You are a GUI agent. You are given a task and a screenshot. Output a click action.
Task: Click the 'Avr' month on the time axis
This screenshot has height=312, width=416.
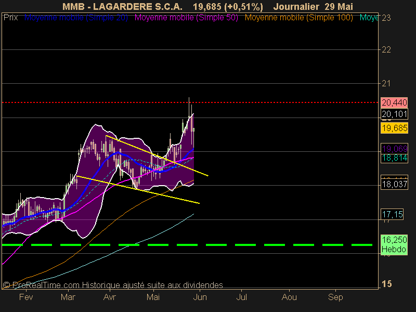click(x=110, y=297)
